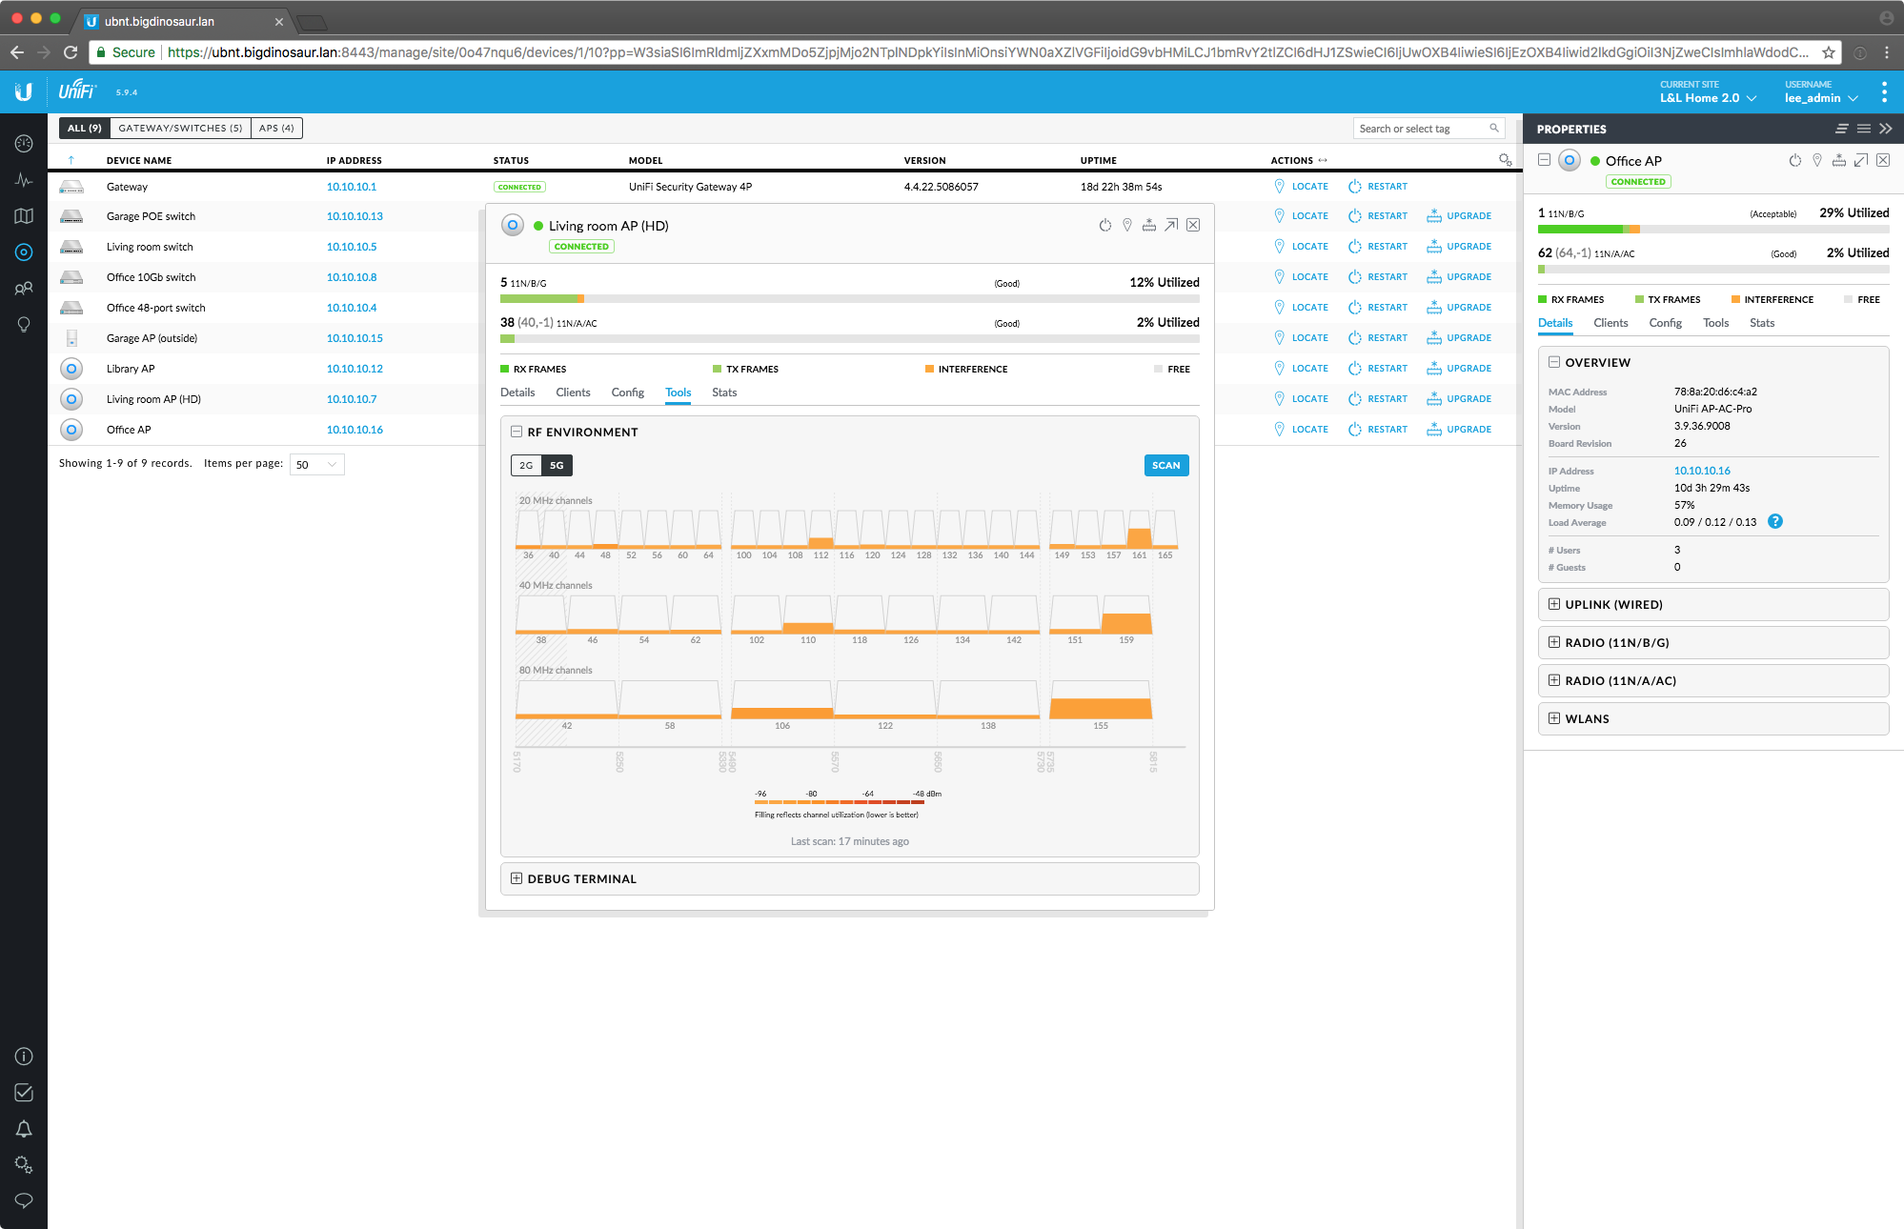Open the Clients icon in left sidebar
Viewport: 1904px width, 1229px height.
point(24,288)
